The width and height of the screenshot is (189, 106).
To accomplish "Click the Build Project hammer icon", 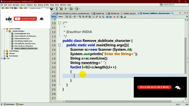I will pos(57,9).
